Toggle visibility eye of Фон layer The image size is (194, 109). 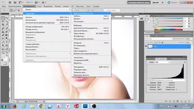click(x=146, y=46)
